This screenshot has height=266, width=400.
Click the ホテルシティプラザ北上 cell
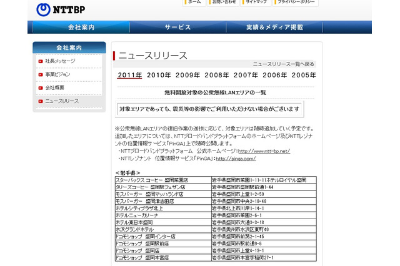coord(163,208)
